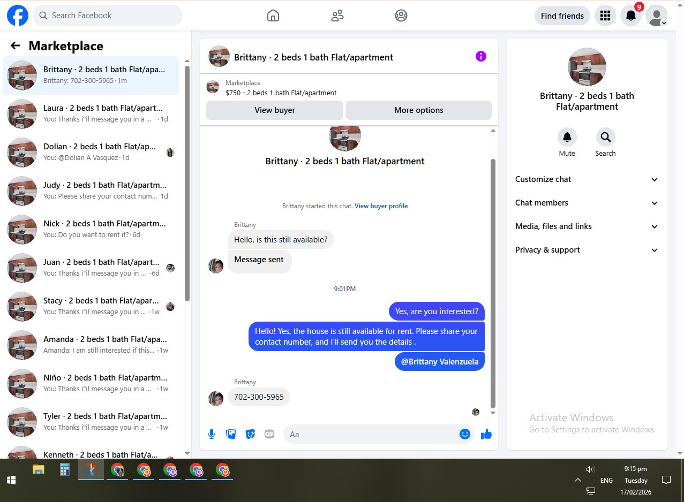Open Amanda conversation in the list

pos(91,345)
